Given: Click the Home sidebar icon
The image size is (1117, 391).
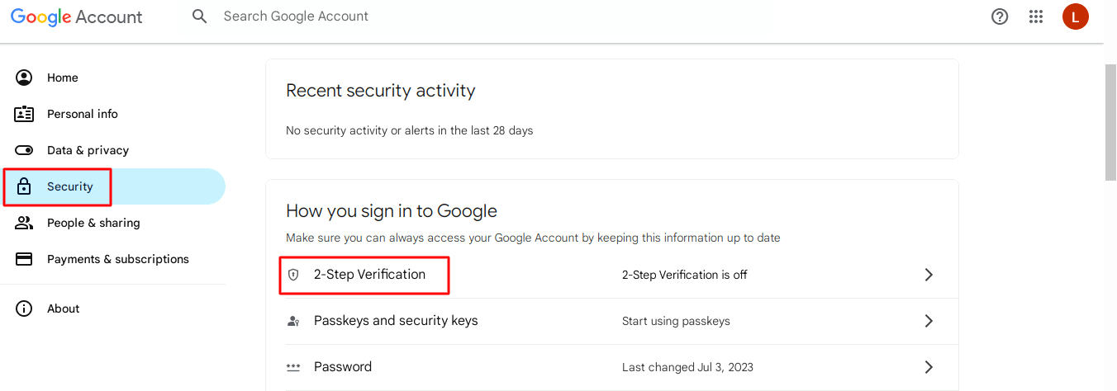Looking at the screenshot, I should point(24,78).
